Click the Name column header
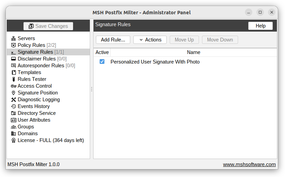Image resolution: width=285 pixels, height=177 pixels. pos(194,52)
